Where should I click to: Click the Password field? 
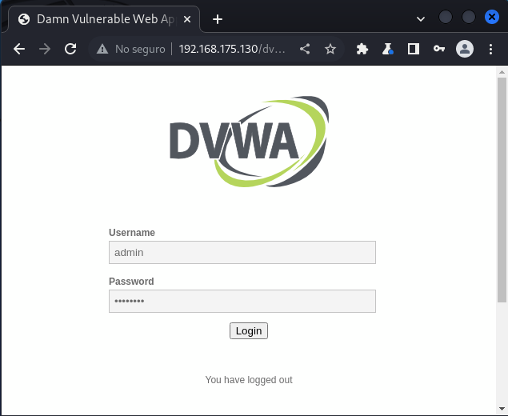click(242, 302)
